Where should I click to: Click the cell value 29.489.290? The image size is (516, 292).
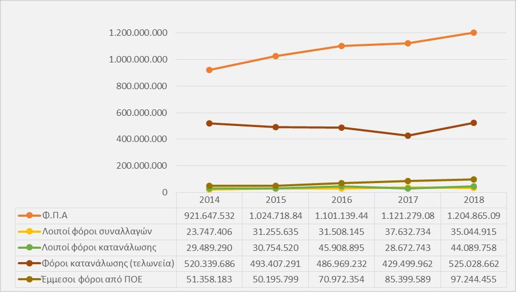(x=209, y=248)
